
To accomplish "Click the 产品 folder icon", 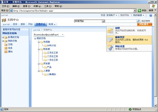I will tap(45, 67).
